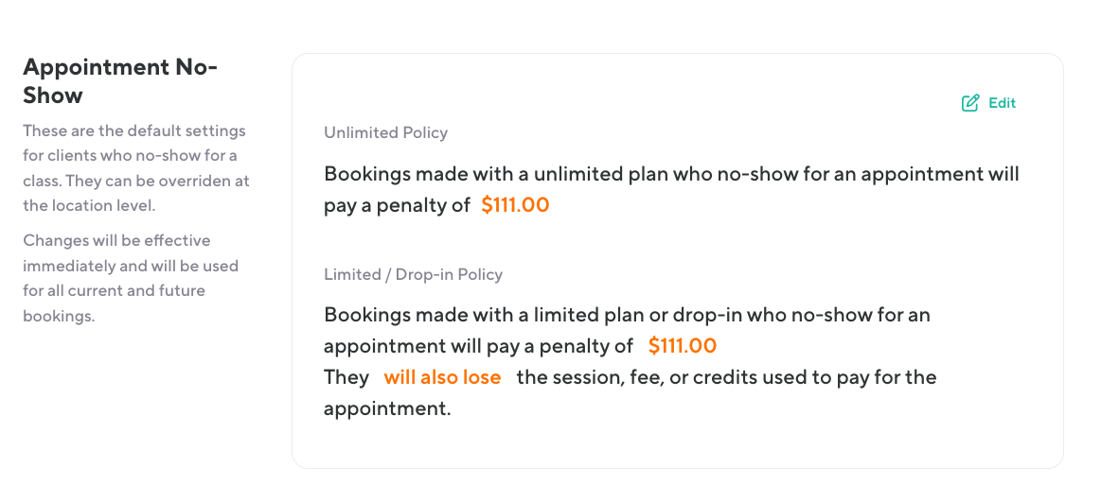
Task: Click the Edit pencil icon
Action: pyautogui.click(x=970, y=103)
